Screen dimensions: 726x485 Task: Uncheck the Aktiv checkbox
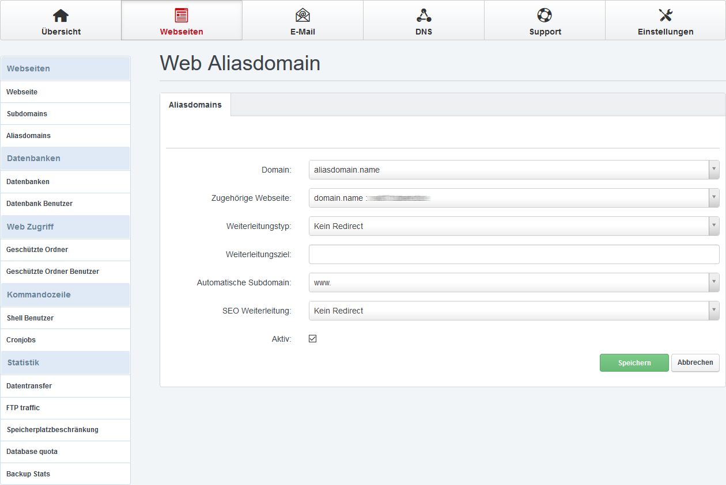pyautogui.click(x=313, y=339)
